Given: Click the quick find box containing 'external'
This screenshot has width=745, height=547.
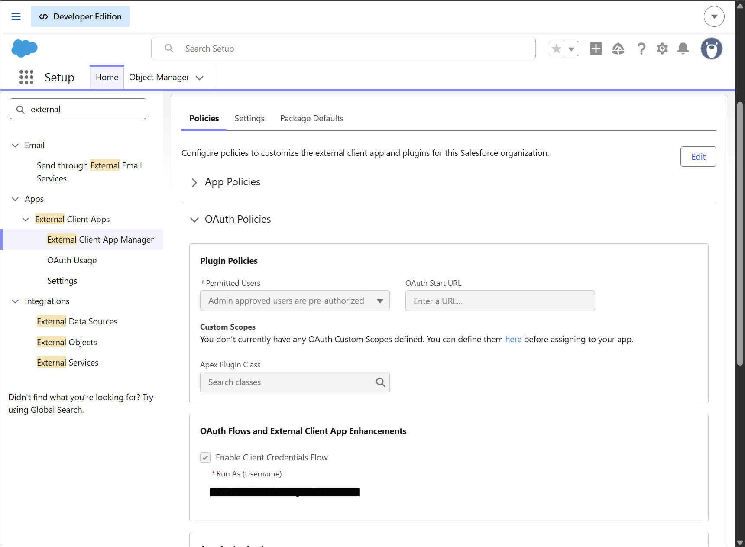Looking at the screenshot, I should click(78, 109).
